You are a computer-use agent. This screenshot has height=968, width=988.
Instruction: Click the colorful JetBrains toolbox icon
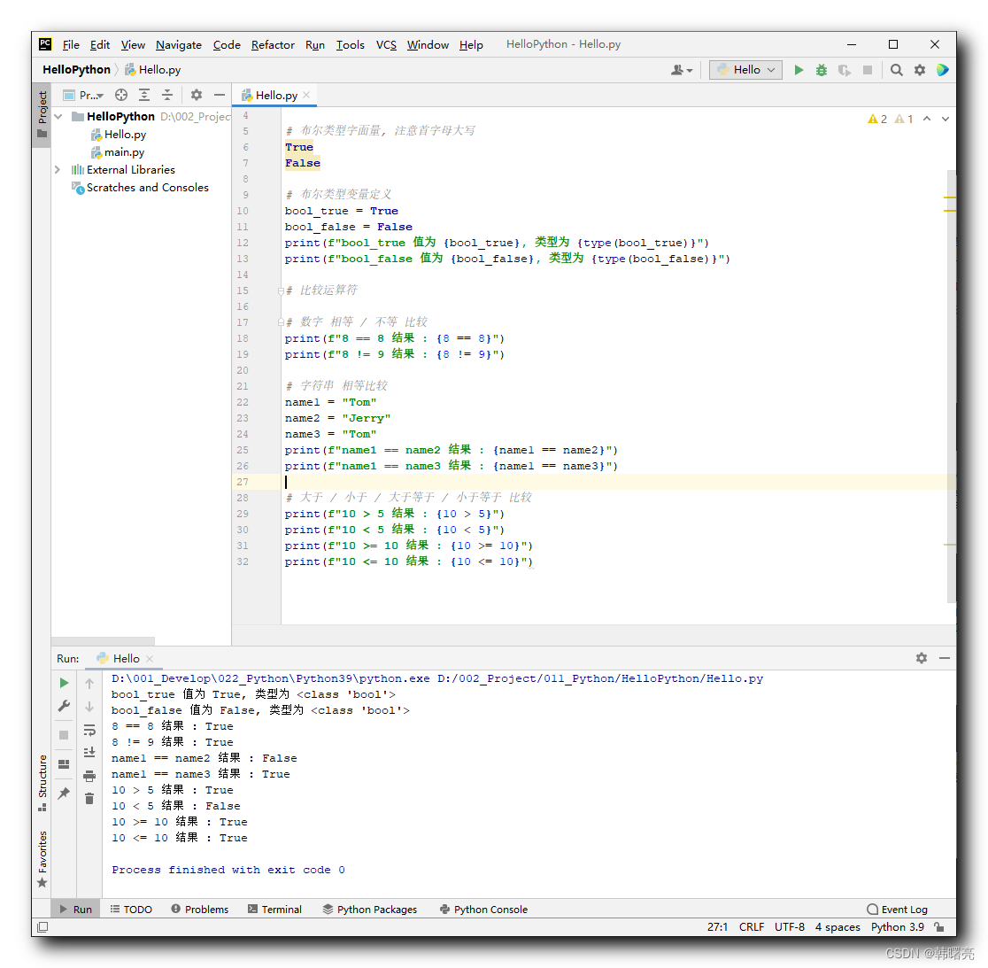tap(942, 70)
